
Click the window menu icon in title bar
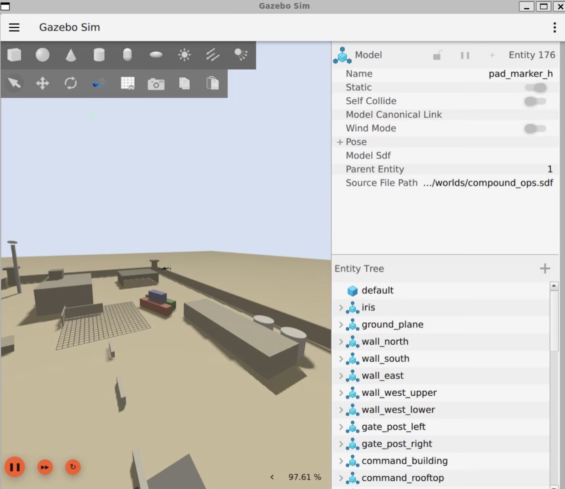(x=5, y=6)
